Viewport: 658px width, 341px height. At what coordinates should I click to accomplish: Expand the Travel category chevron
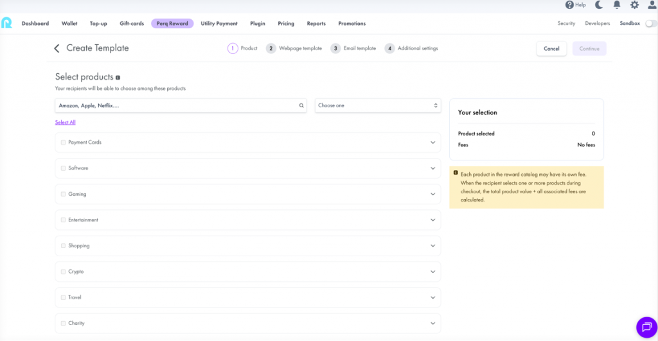click(432, 297)
